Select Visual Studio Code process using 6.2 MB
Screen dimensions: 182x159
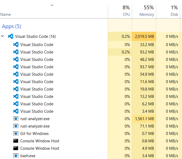37,104
